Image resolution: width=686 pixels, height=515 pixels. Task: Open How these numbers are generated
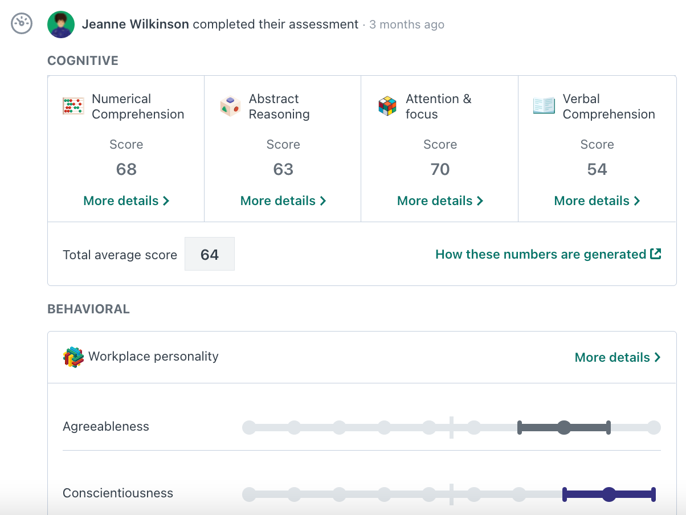tap(541, 254)
